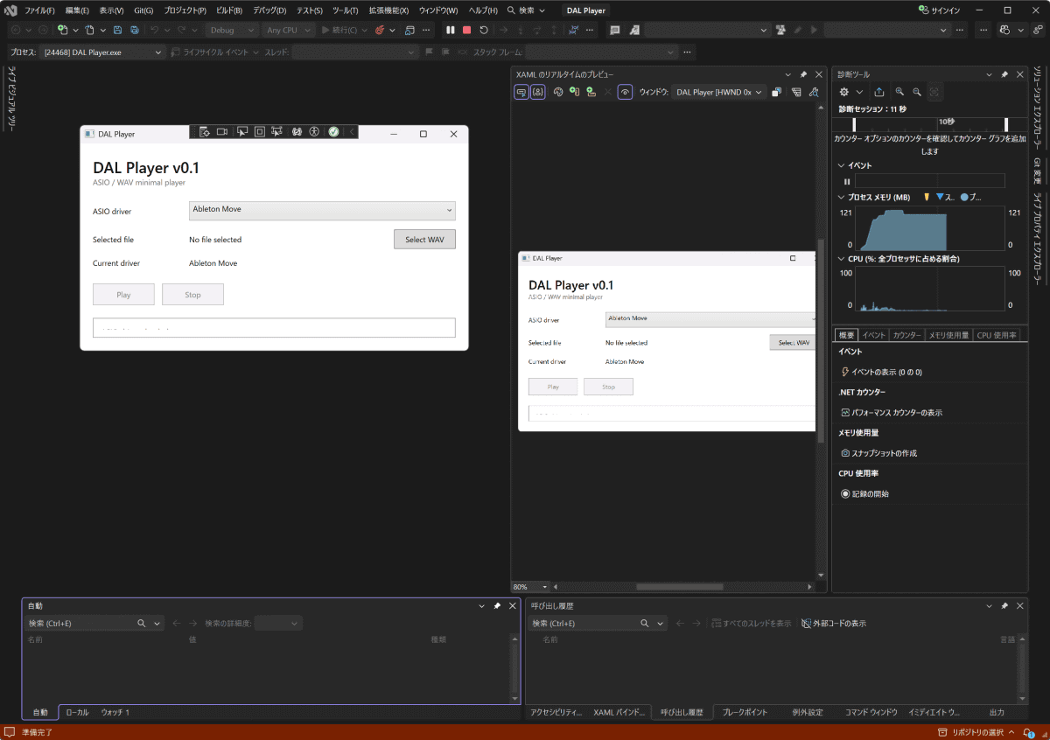Image resolution: width=1050 pixels, height=740 pixels.
Task: Collapse the プロセス メモリ (MB) graph section
Action: point(842,198)
